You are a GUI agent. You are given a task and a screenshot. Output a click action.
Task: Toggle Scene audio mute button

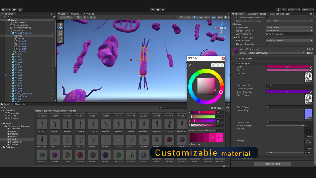(201, 17)
